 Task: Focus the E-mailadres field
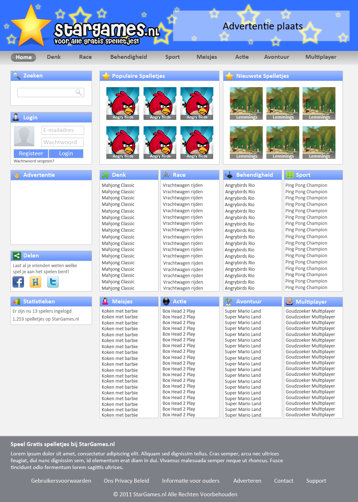(x=63, y=130)
